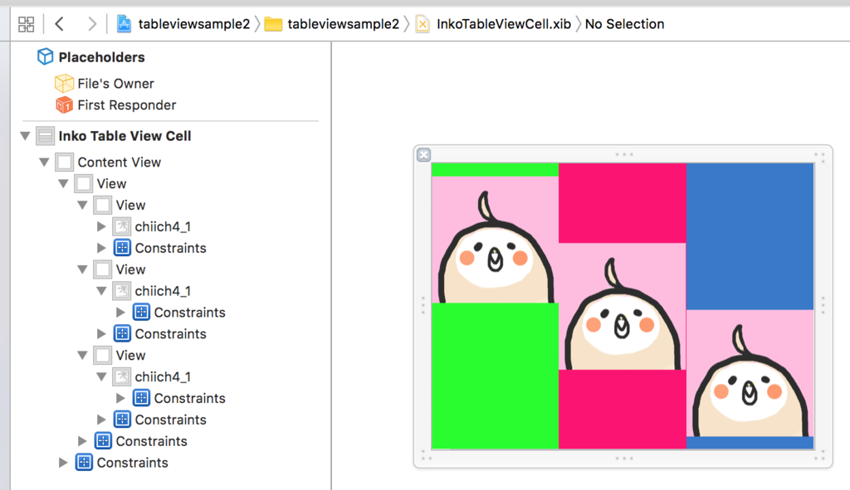The image size is (850, 490).
Task: Collapse the Content View node
Action: tap(45, 162)
